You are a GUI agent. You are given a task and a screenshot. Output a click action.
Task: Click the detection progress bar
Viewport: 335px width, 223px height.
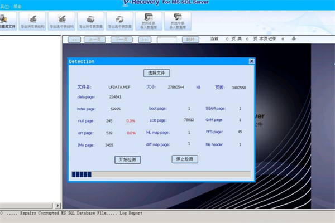point(161,174)
